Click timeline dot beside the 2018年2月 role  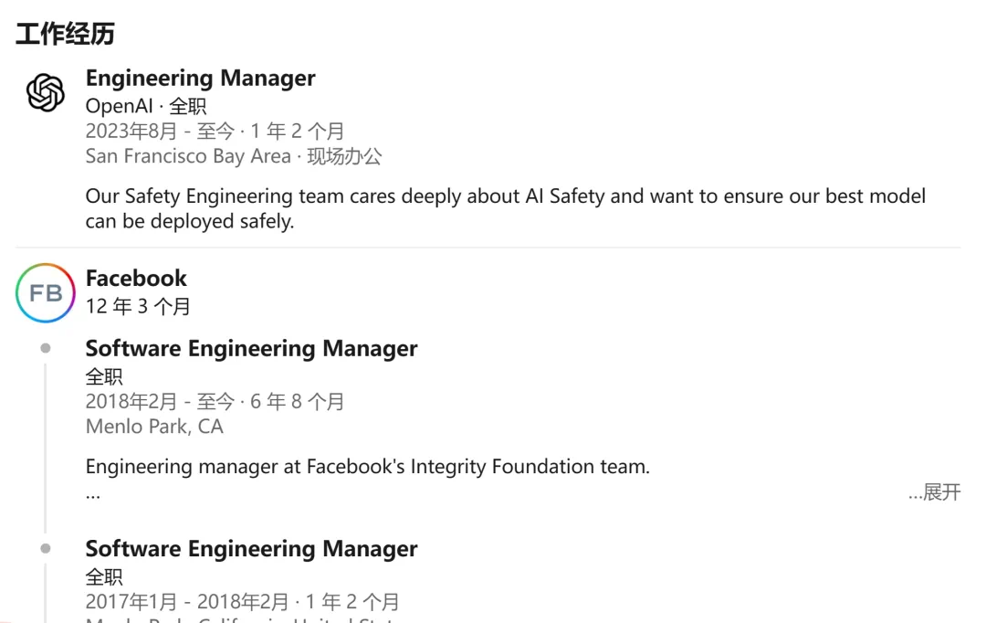pyautogui.click(x=46, y=348)
